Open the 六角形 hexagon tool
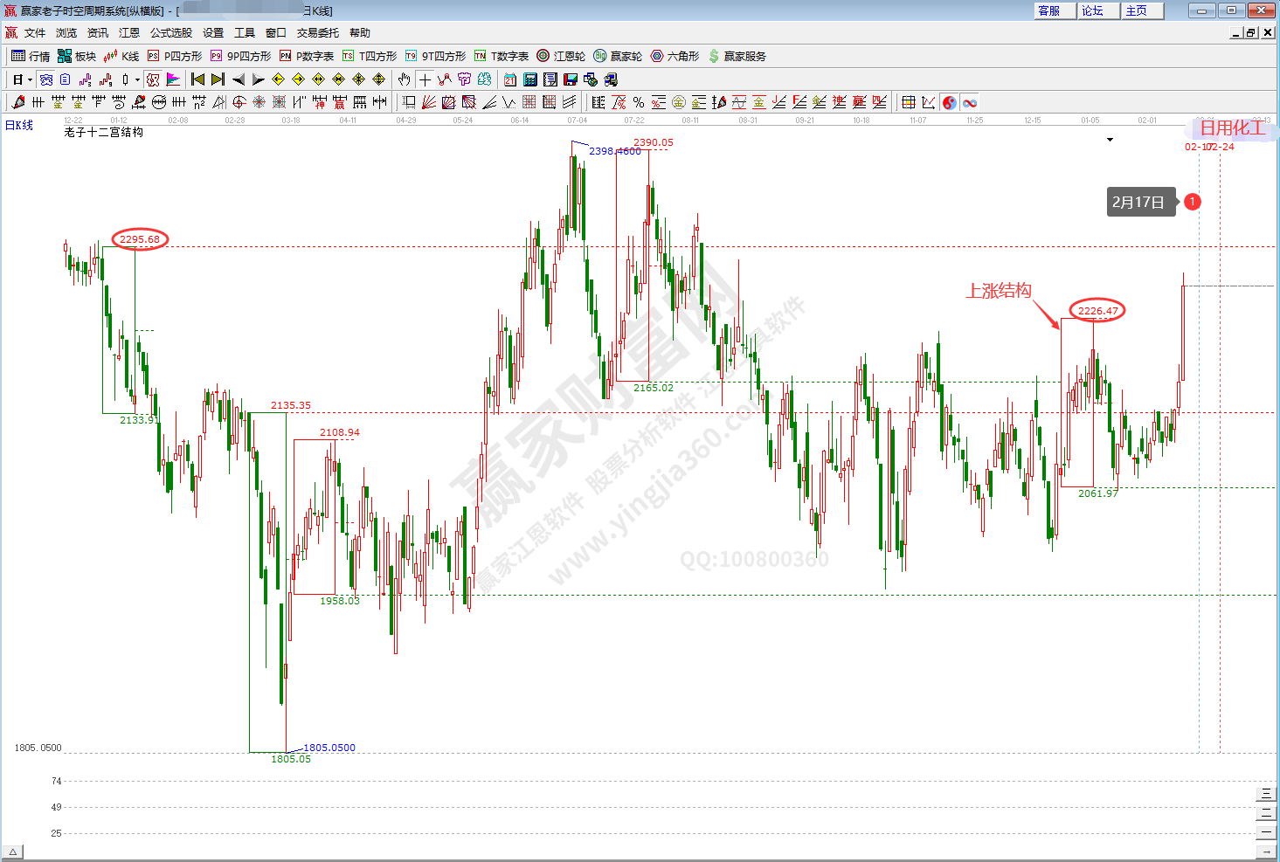The width and height of the screenshot is (1280, 862). 675,56
